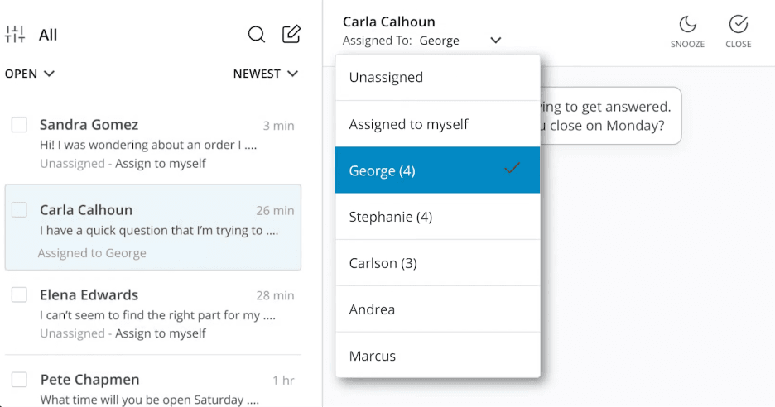Select the Carla Calhoun conversation checkbox
This screenshot has width=775, height=407.
click(19, 210)
